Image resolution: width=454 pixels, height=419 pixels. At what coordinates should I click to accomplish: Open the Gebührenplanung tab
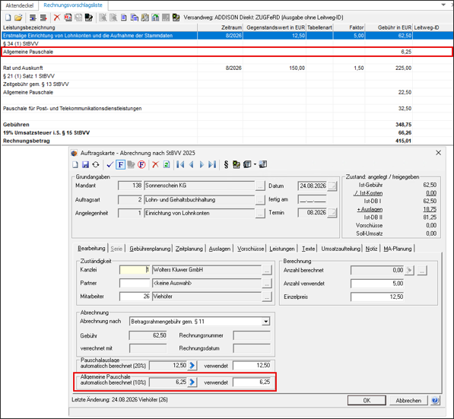(x=150, y=249)
